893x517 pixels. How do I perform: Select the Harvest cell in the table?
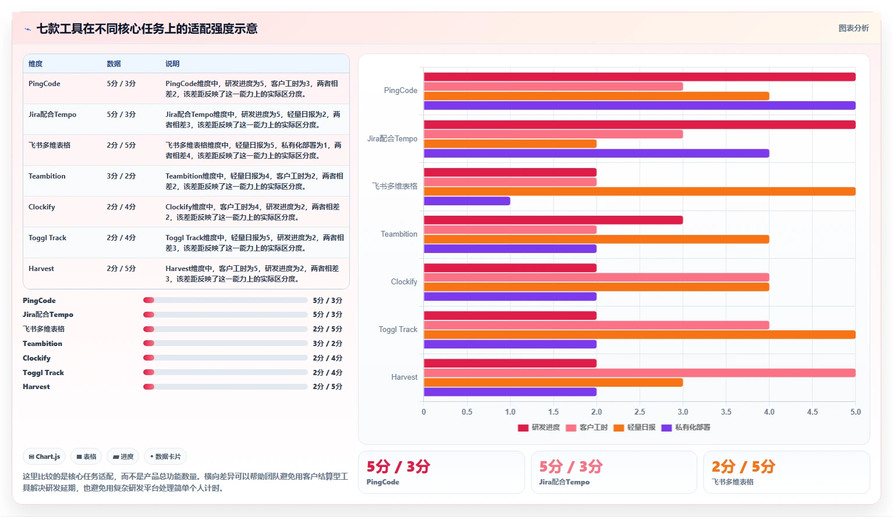click(41, 269)
